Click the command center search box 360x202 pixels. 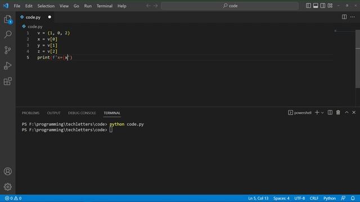pyautogui.click(x=229, y=6)
